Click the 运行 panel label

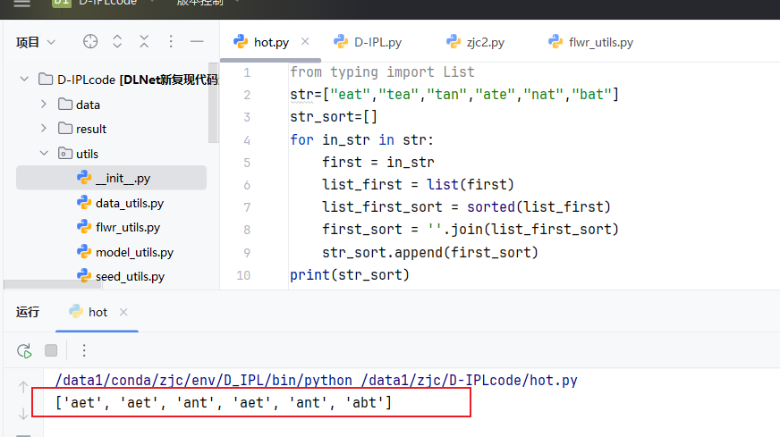[28, 312]
